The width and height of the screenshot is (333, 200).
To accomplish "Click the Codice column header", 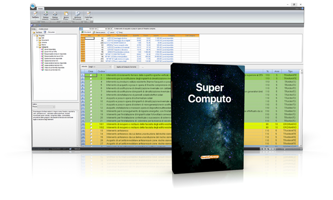I will tap(101, 71).
